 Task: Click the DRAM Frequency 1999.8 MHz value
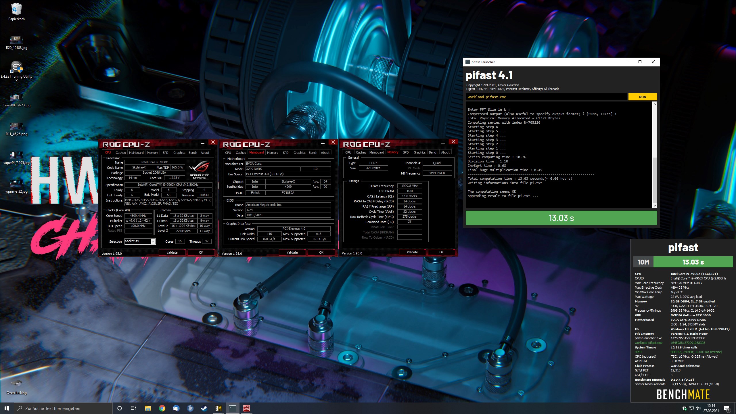click(409, 186)
